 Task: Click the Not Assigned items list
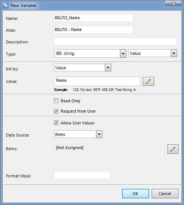(x=109, y=156)
